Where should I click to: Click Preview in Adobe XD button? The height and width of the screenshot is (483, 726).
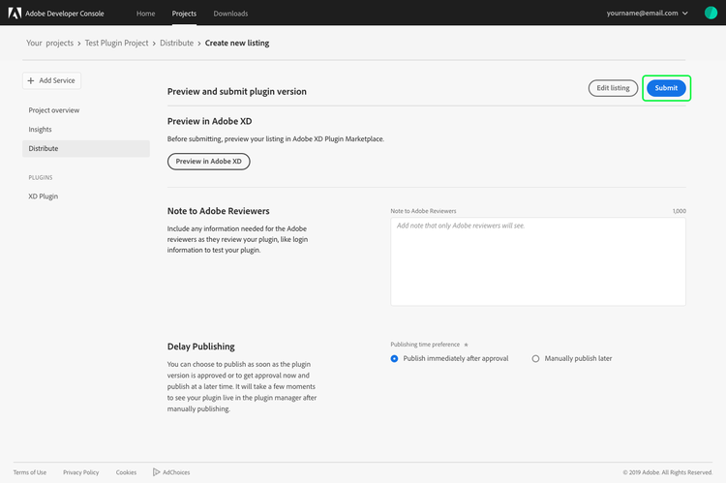click(x=209, y=162)
